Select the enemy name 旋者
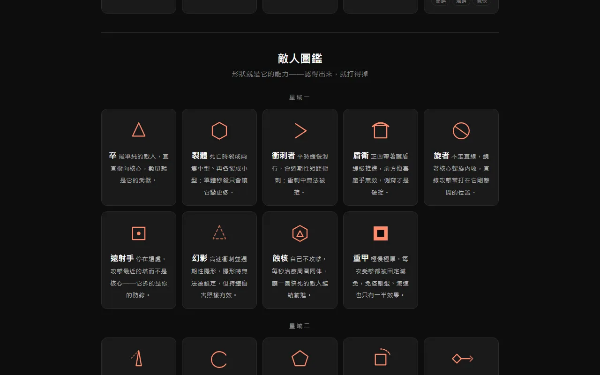The image size is (600, 375). [x=442, y=156]
